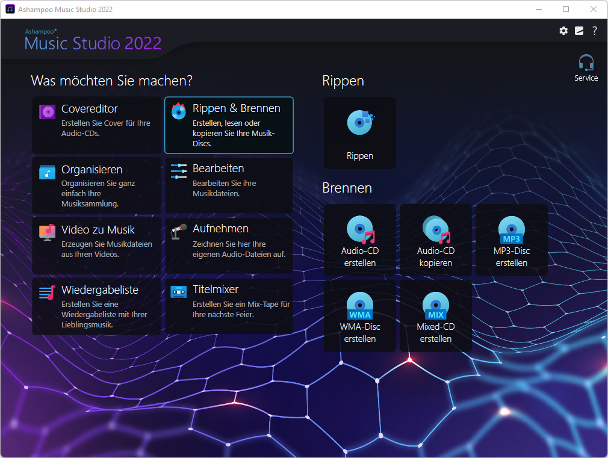Minimize the Ashampoo Music Studio window
608x458 pixels.
point(539,9)
